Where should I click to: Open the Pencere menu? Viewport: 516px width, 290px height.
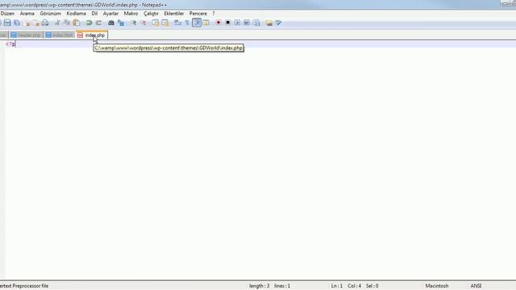(198, 14)
